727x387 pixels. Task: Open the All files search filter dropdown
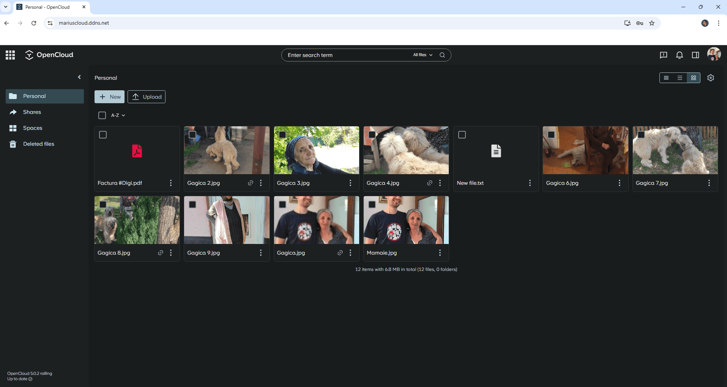click(423, 55)
